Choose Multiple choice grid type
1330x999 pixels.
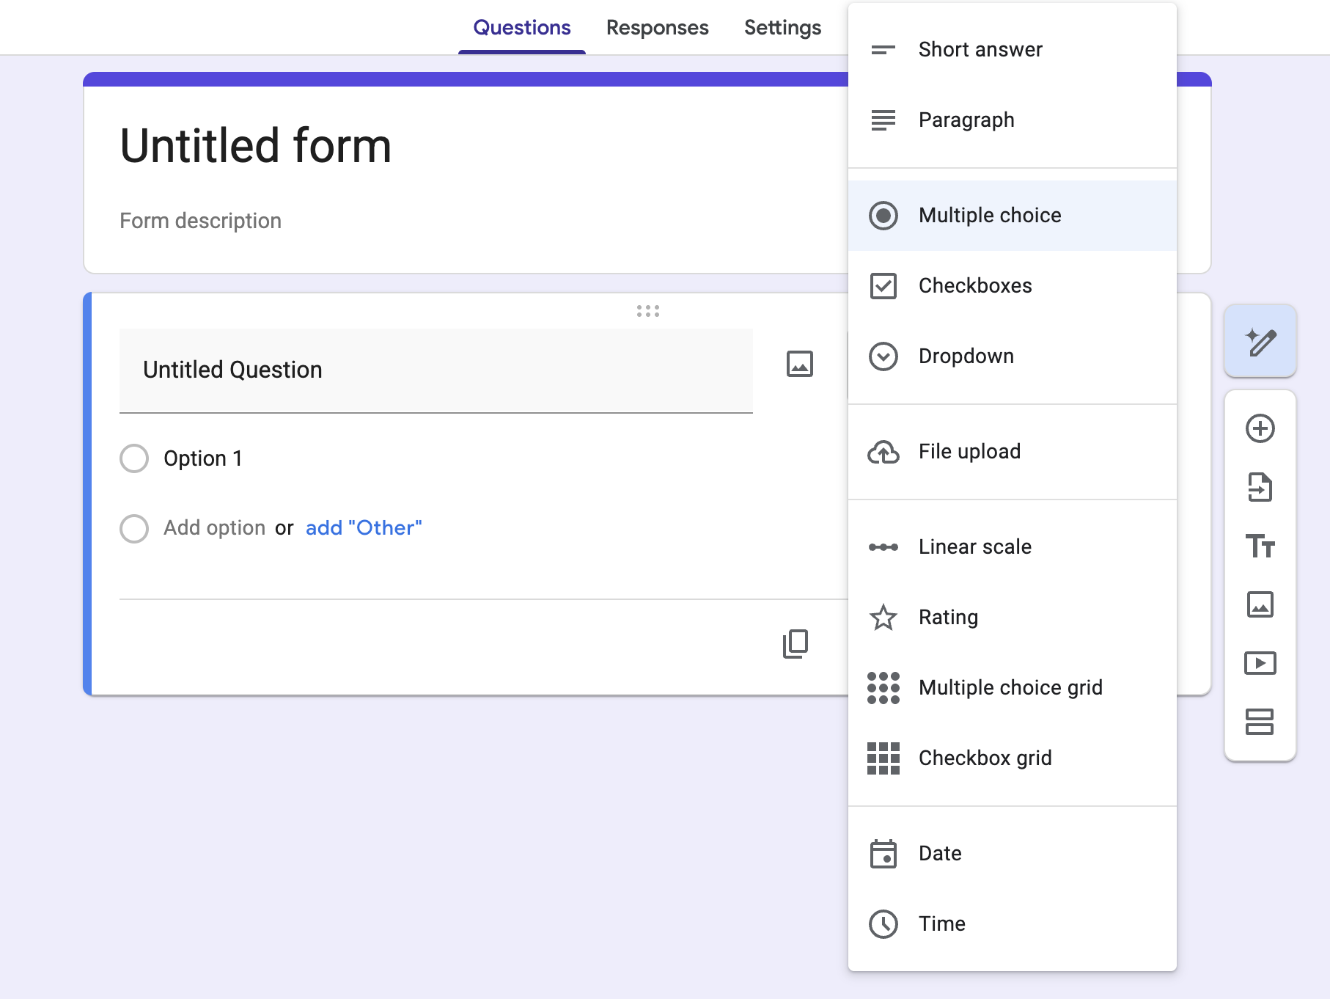coord(1013,688)
